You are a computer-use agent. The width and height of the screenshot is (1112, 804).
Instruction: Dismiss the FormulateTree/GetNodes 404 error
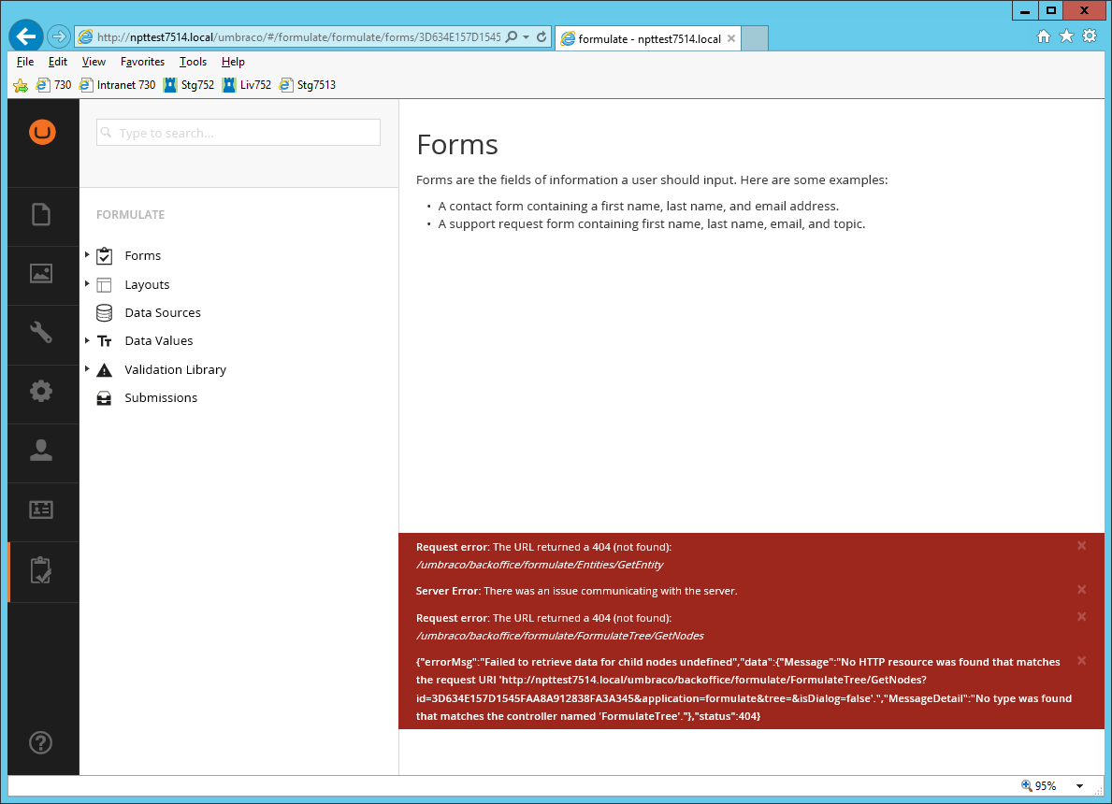click(1081, 616)
